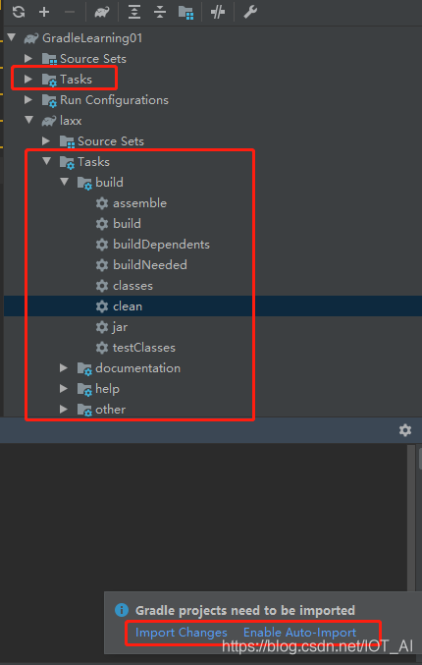The image size is (422, 665).
Task: Select the testClasses task
Action: [144, 348]
